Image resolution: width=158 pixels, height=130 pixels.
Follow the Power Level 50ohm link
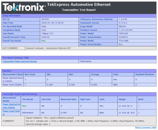tap(11, 113)
